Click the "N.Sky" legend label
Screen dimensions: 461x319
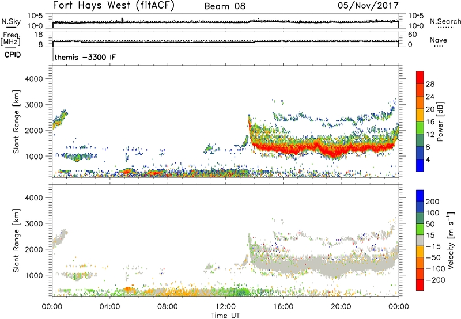coord(11,22)
